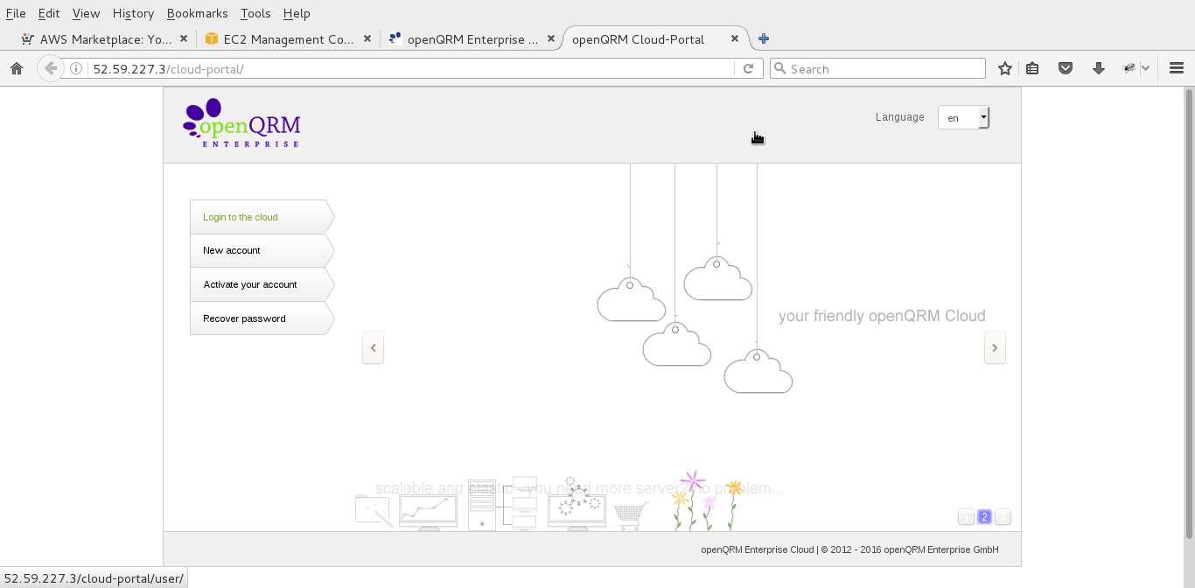Reload the current page

tap(748, 68)
